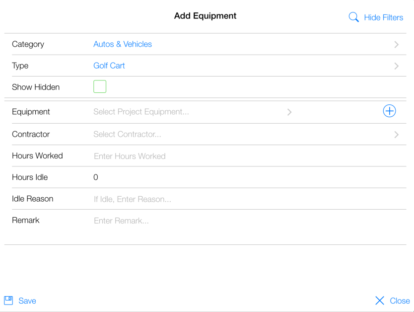Focus the Idle Reason input field

click(x=133, y=199)
